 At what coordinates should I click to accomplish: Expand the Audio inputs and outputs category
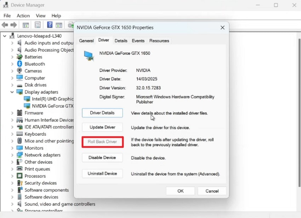(x=12, y=43)
